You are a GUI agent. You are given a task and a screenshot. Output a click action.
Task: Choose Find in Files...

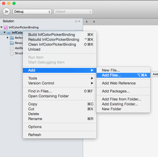[60, 91]
